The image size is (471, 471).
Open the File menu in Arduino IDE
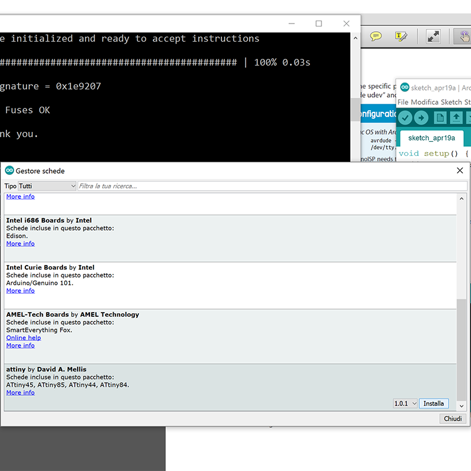(403, 102)
